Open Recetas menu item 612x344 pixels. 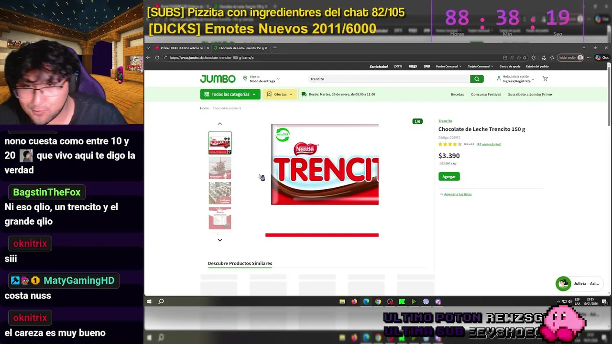point(457,94)
